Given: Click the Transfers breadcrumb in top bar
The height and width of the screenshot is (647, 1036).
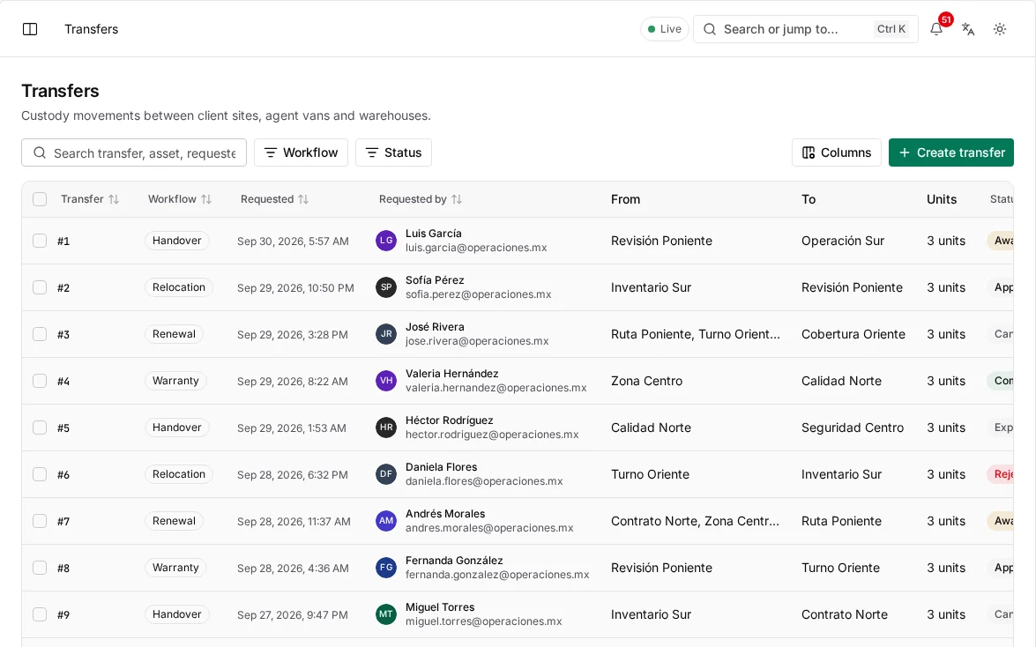Looking at the screenshot, I should click(x=91, y=29).
